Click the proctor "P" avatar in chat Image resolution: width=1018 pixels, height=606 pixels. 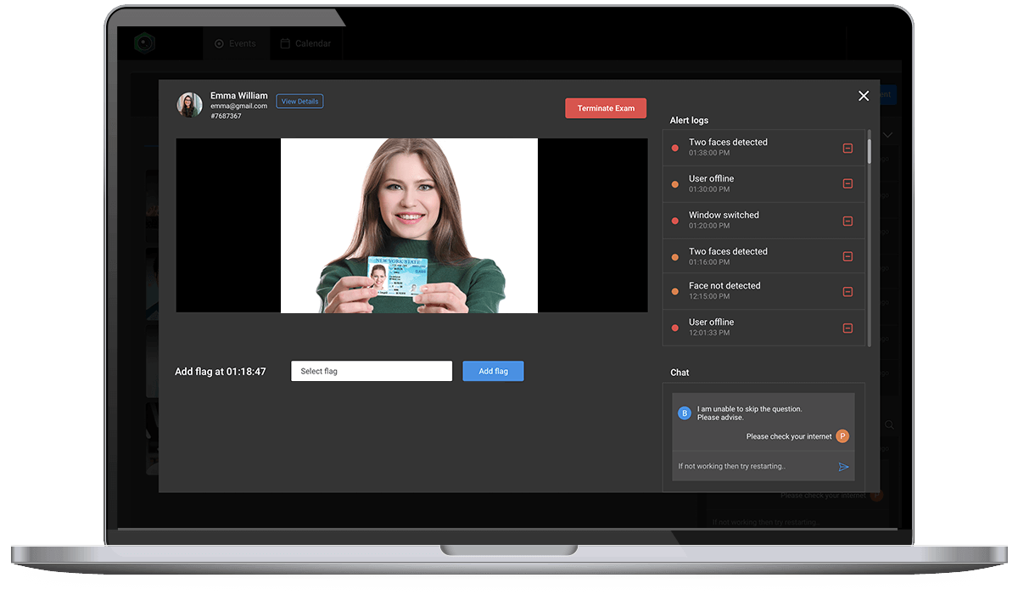point(842,435)
